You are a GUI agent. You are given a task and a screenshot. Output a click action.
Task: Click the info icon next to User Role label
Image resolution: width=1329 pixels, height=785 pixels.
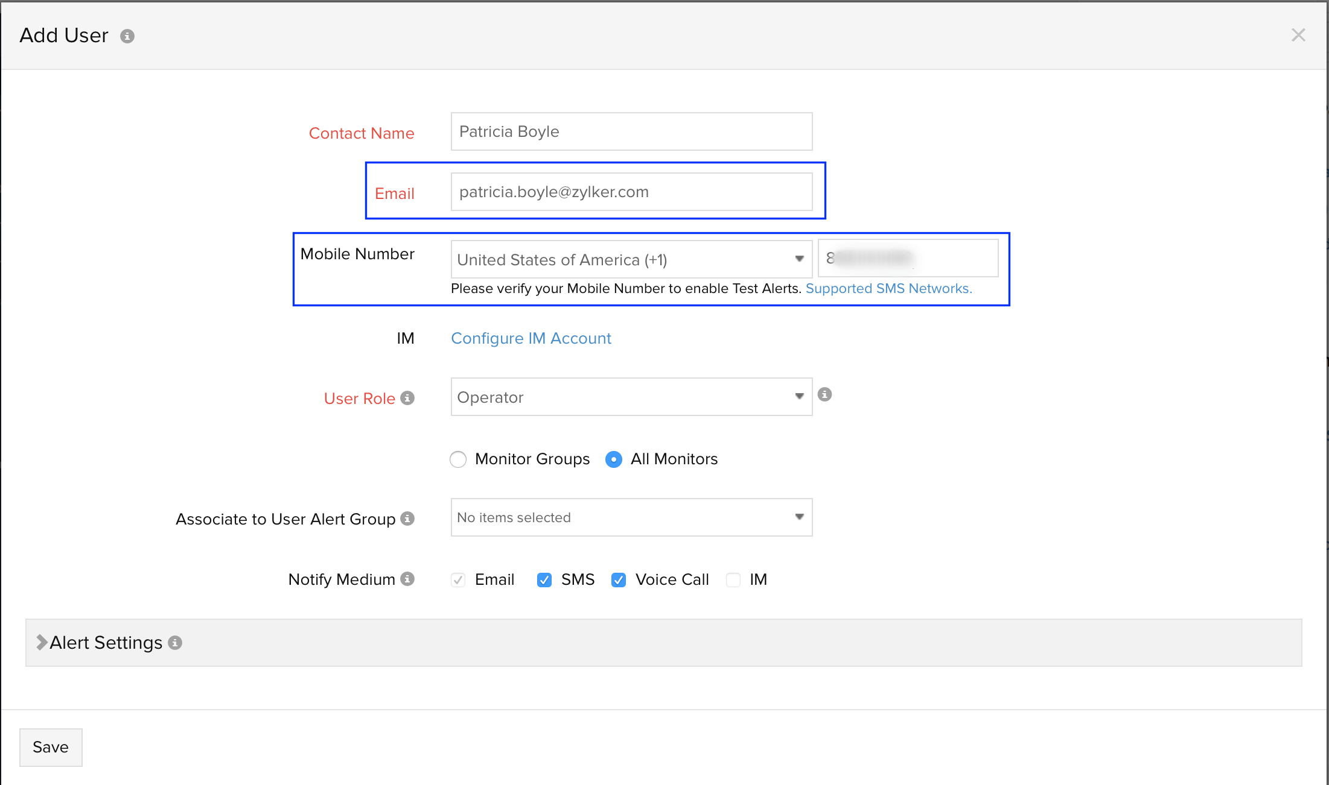point(409,398)
